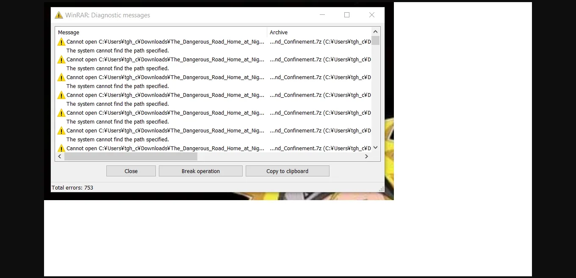This screenshot has width=576, height=278.
Task: Click the warning icon in the fourth message row
Action: [x=61, y=95]
